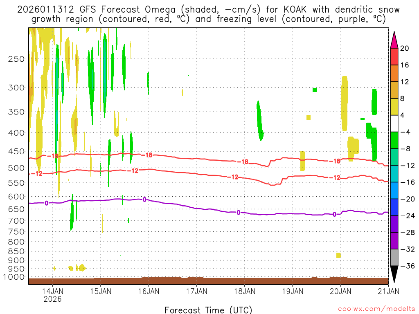
Task: Select the 350 pressure level label
Action: click(16, 112)
